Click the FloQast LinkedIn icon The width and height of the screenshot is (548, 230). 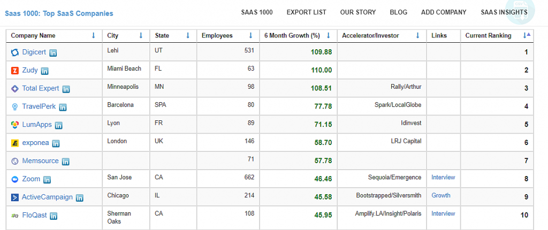point(54,216)
